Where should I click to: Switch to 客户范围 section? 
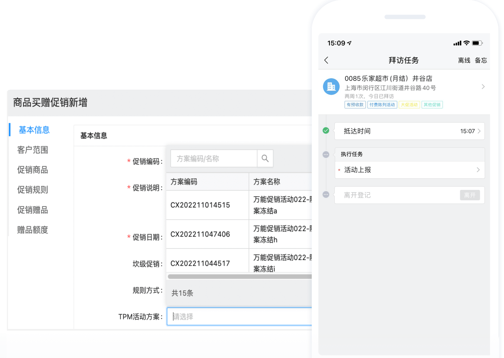coord(33,150)
